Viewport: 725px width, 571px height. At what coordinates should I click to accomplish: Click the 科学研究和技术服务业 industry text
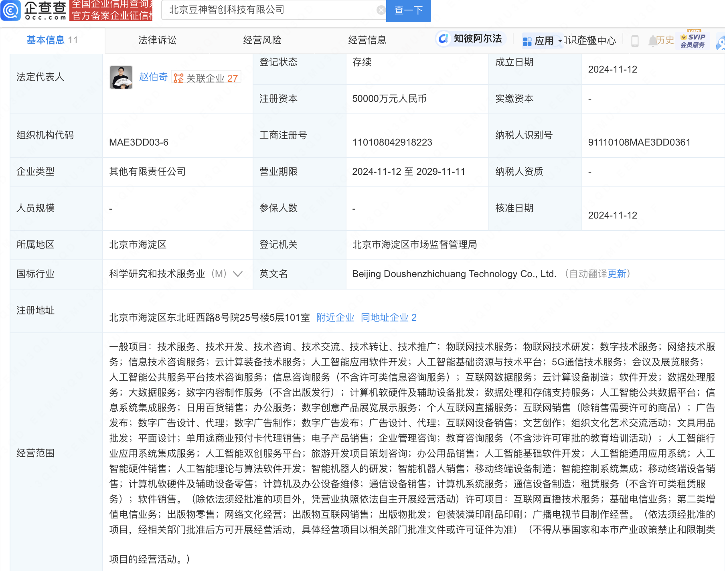click(x=157, y=274)
